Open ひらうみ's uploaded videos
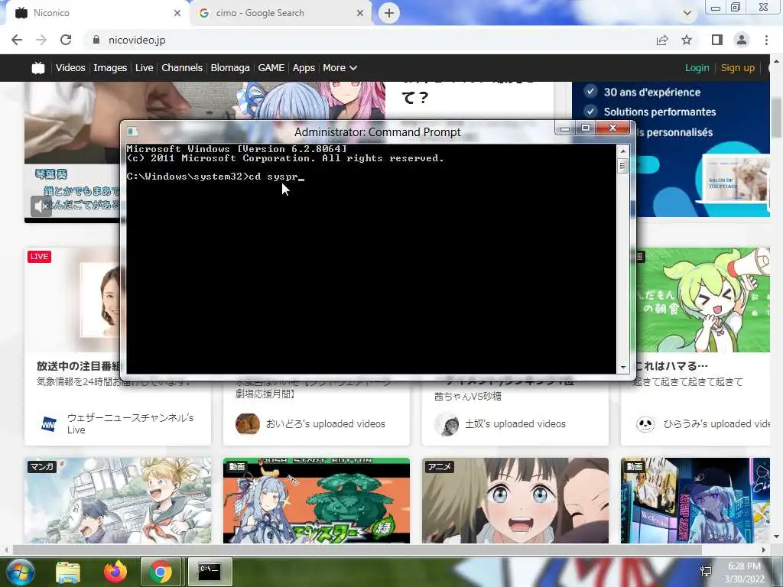 pos(716,423)
